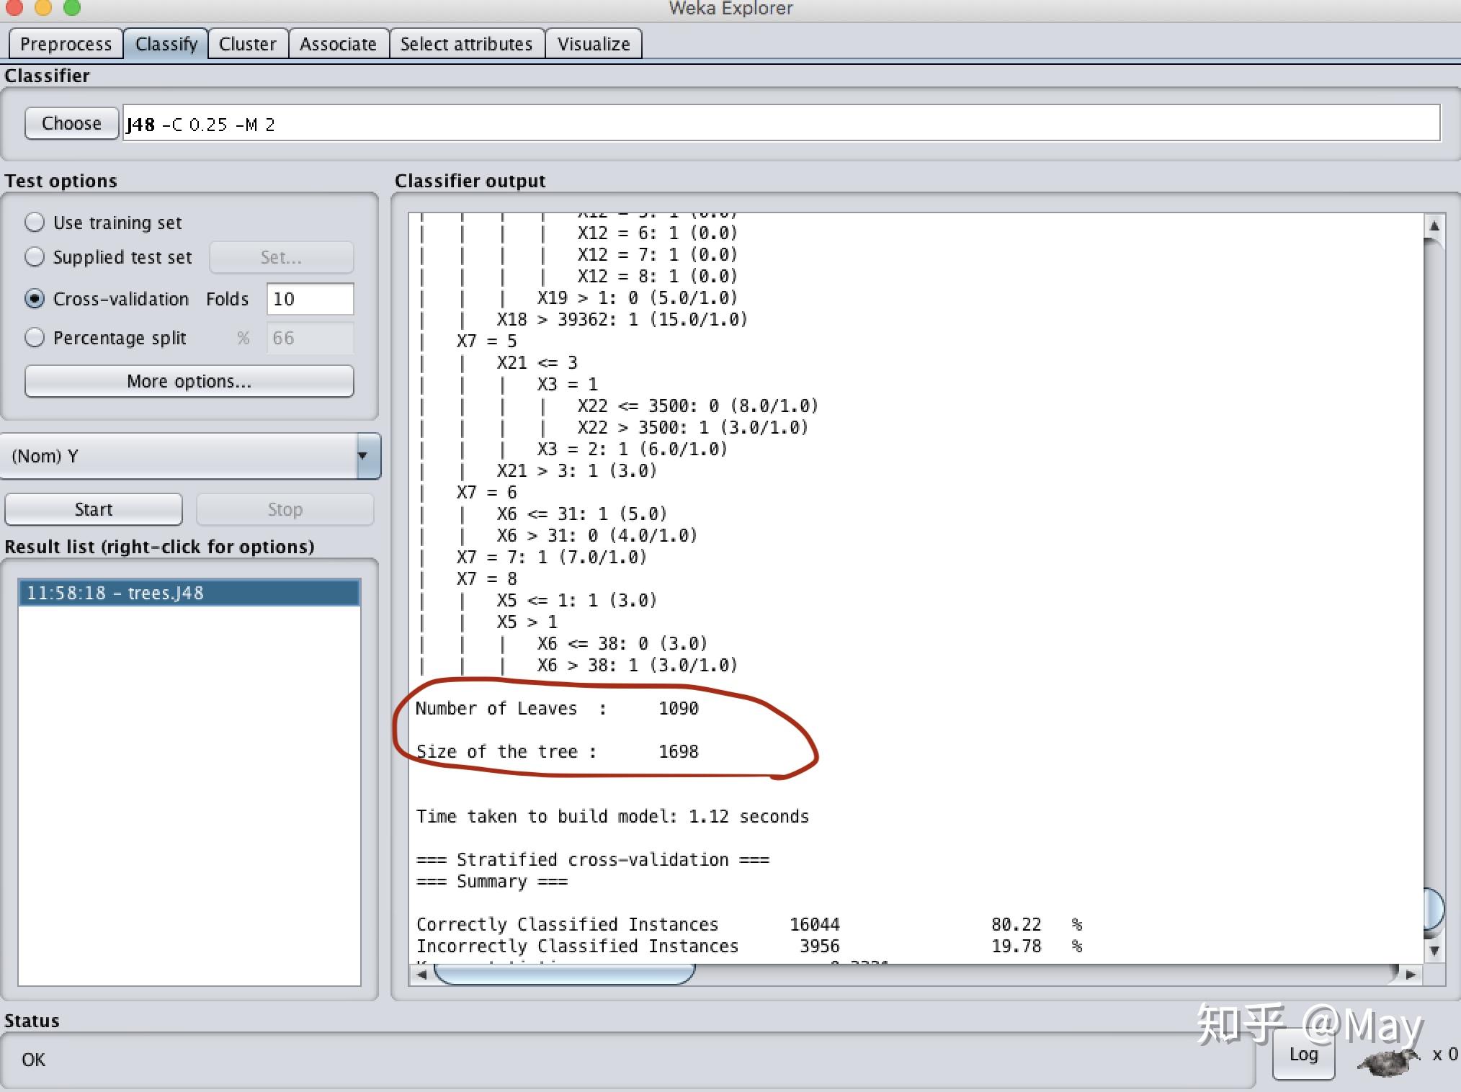Switch to the Preprocess tab
The width and height of the screenshot is (1461, 1092).
tap(66, 44)
